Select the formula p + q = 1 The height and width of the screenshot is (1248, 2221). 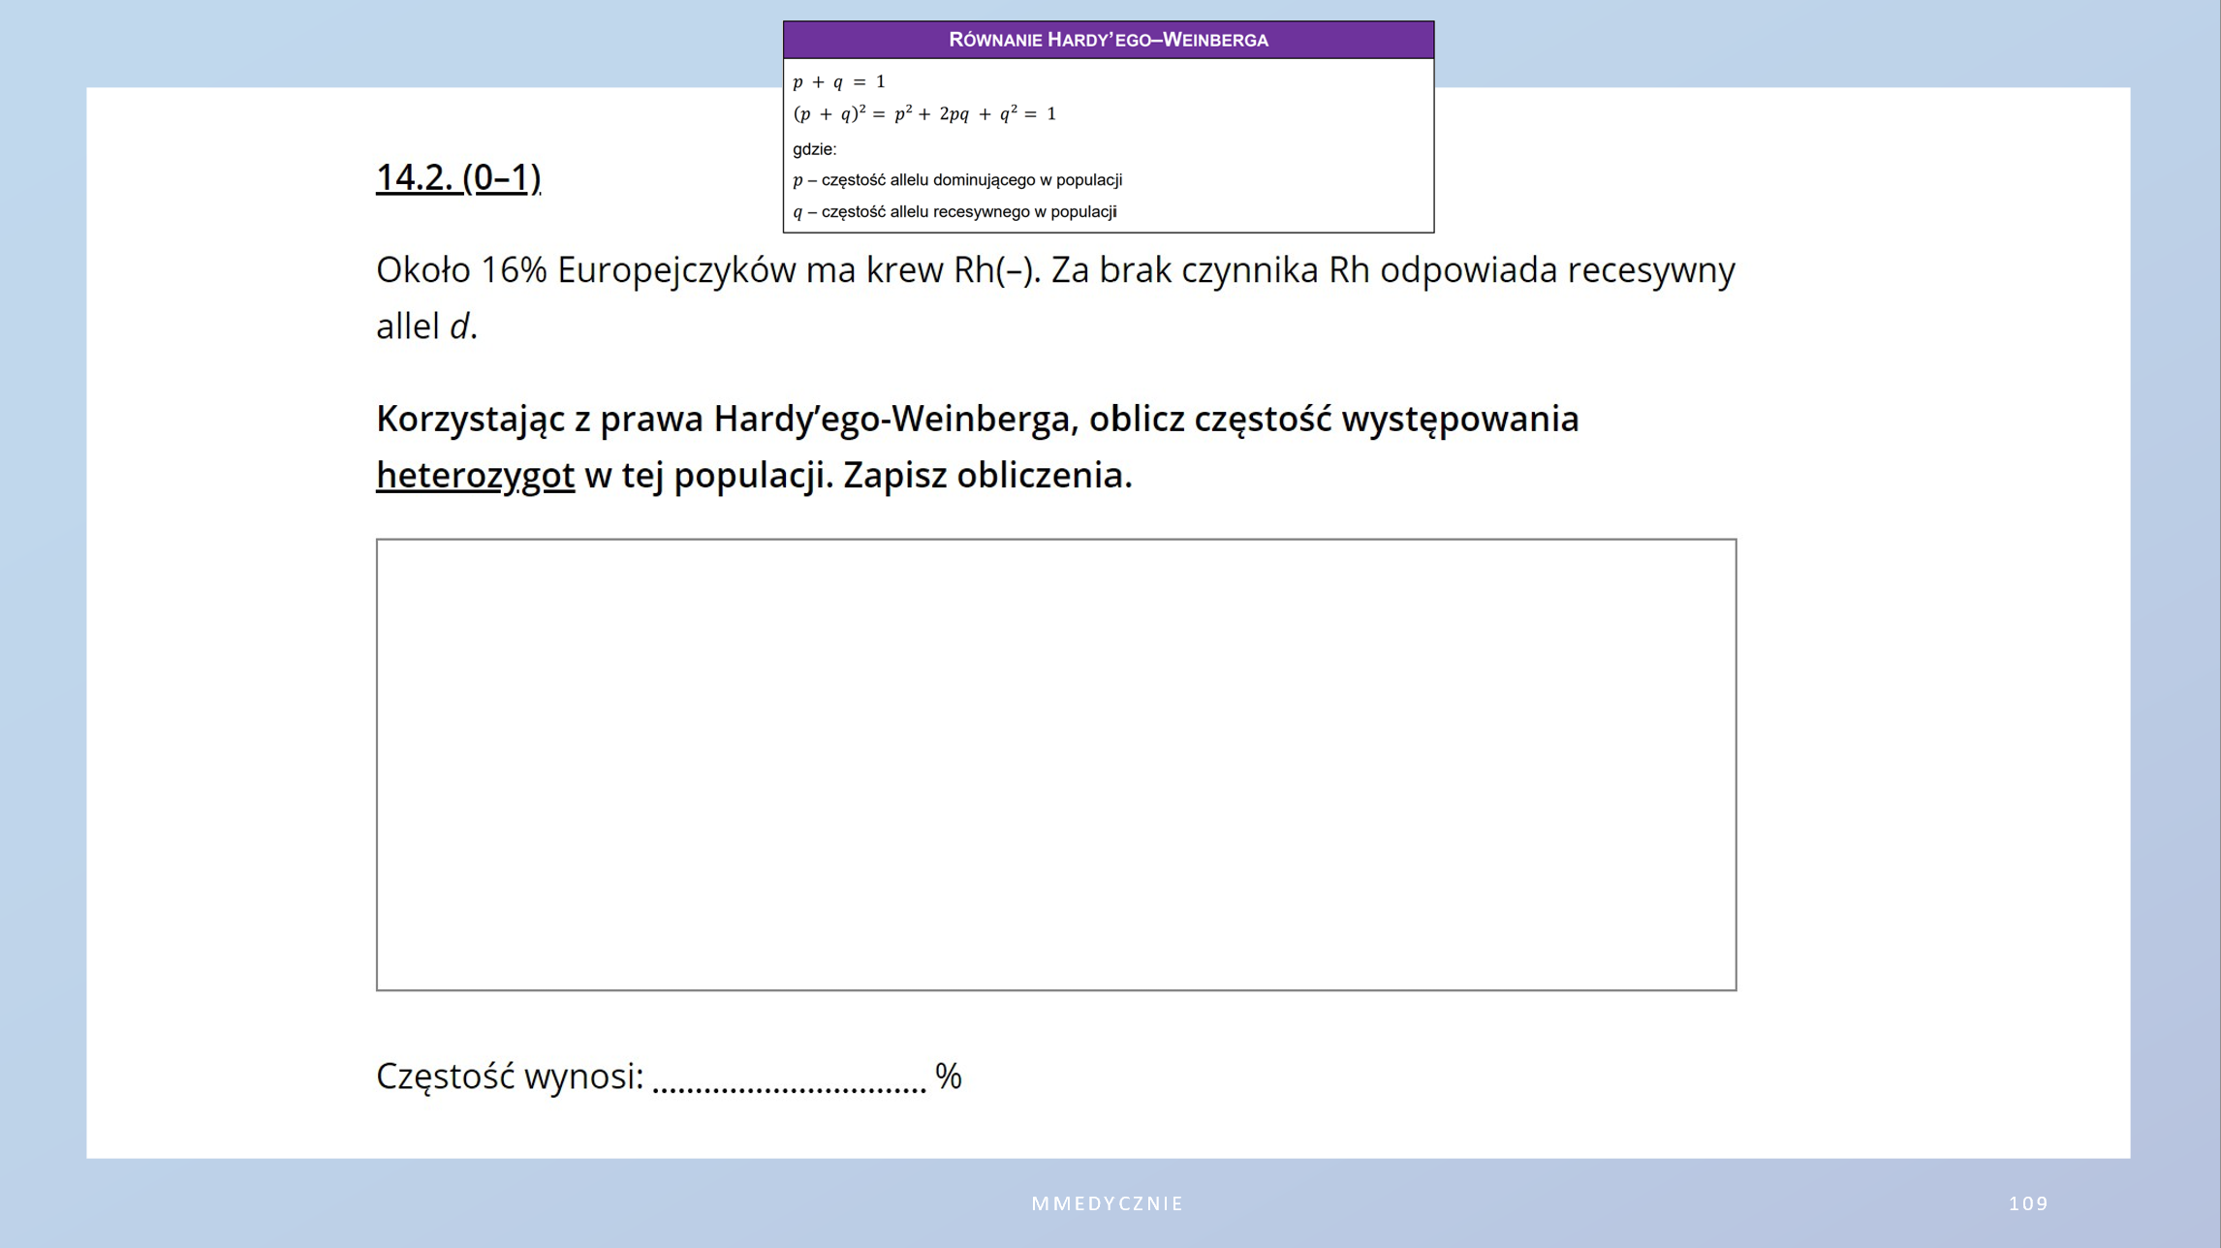(838, 82)
